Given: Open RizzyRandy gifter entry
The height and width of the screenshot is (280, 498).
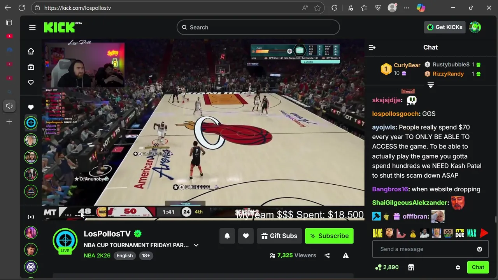Looking at the screenshot, I should (x=452, y=74).
